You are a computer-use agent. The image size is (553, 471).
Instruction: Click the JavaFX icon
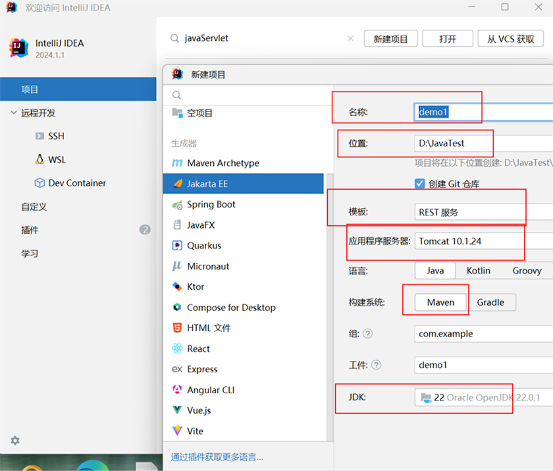[177, 225]
